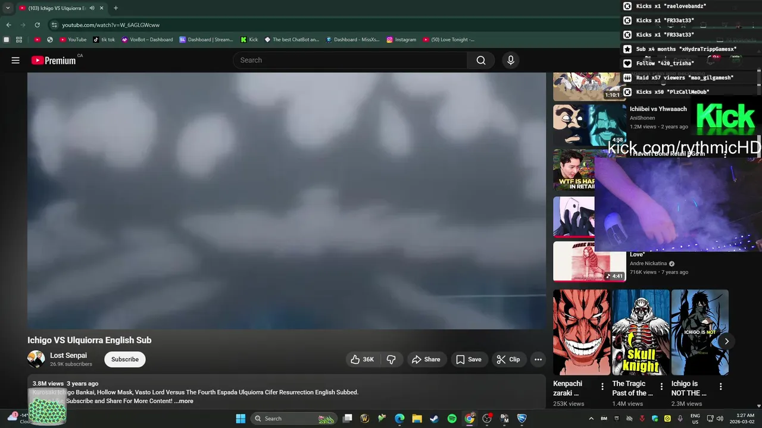Image resolution: width=762 pixels, height=428 pixels.
Task: Open (50) Love Tonight bookmark
Action: 449,40
